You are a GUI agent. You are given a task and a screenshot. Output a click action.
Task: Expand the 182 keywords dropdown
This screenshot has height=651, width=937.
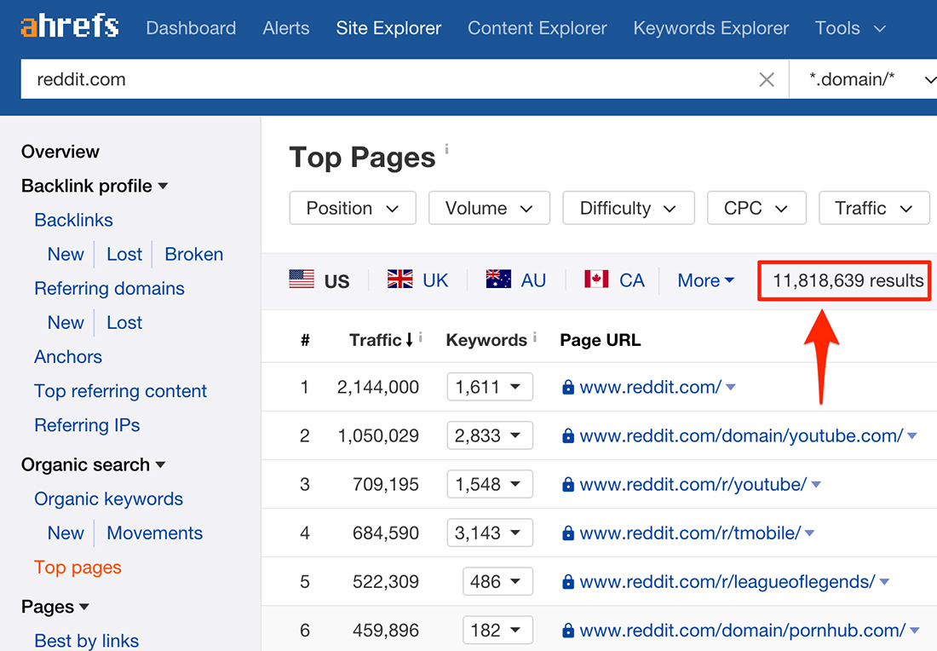coord(497,630)
